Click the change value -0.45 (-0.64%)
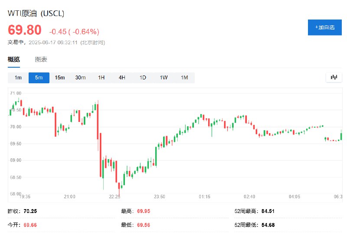This screenshot has width=347, height=236. click(74, 32)
